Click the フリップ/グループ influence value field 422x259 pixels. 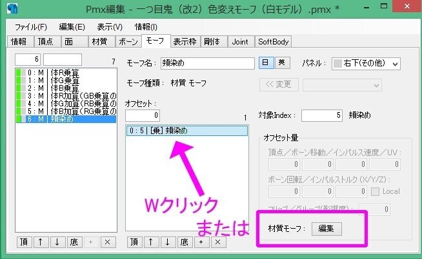(x=375, y=209)
